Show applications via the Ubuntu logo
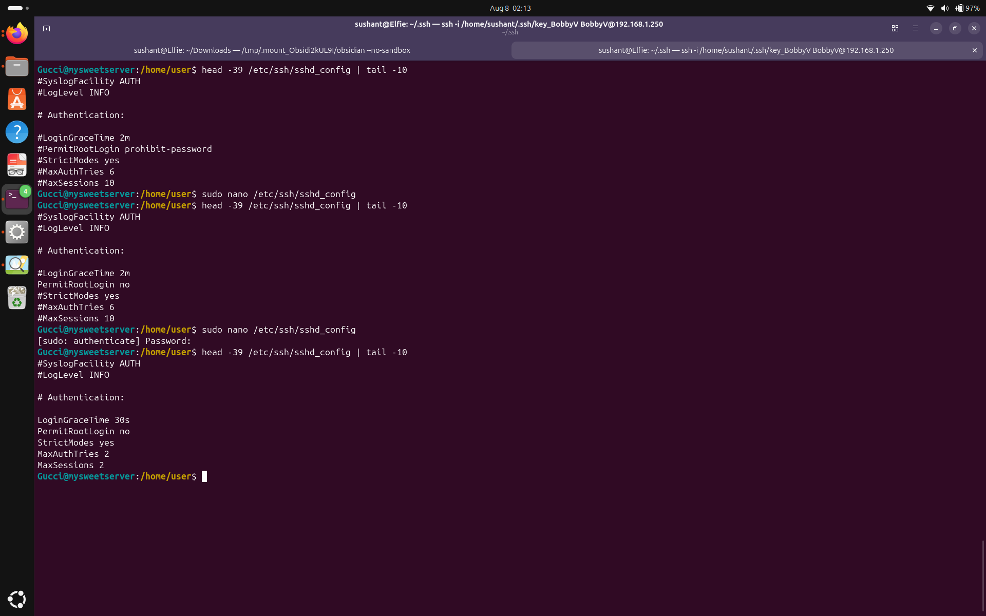Screen dimensions: 986x616 17,599
